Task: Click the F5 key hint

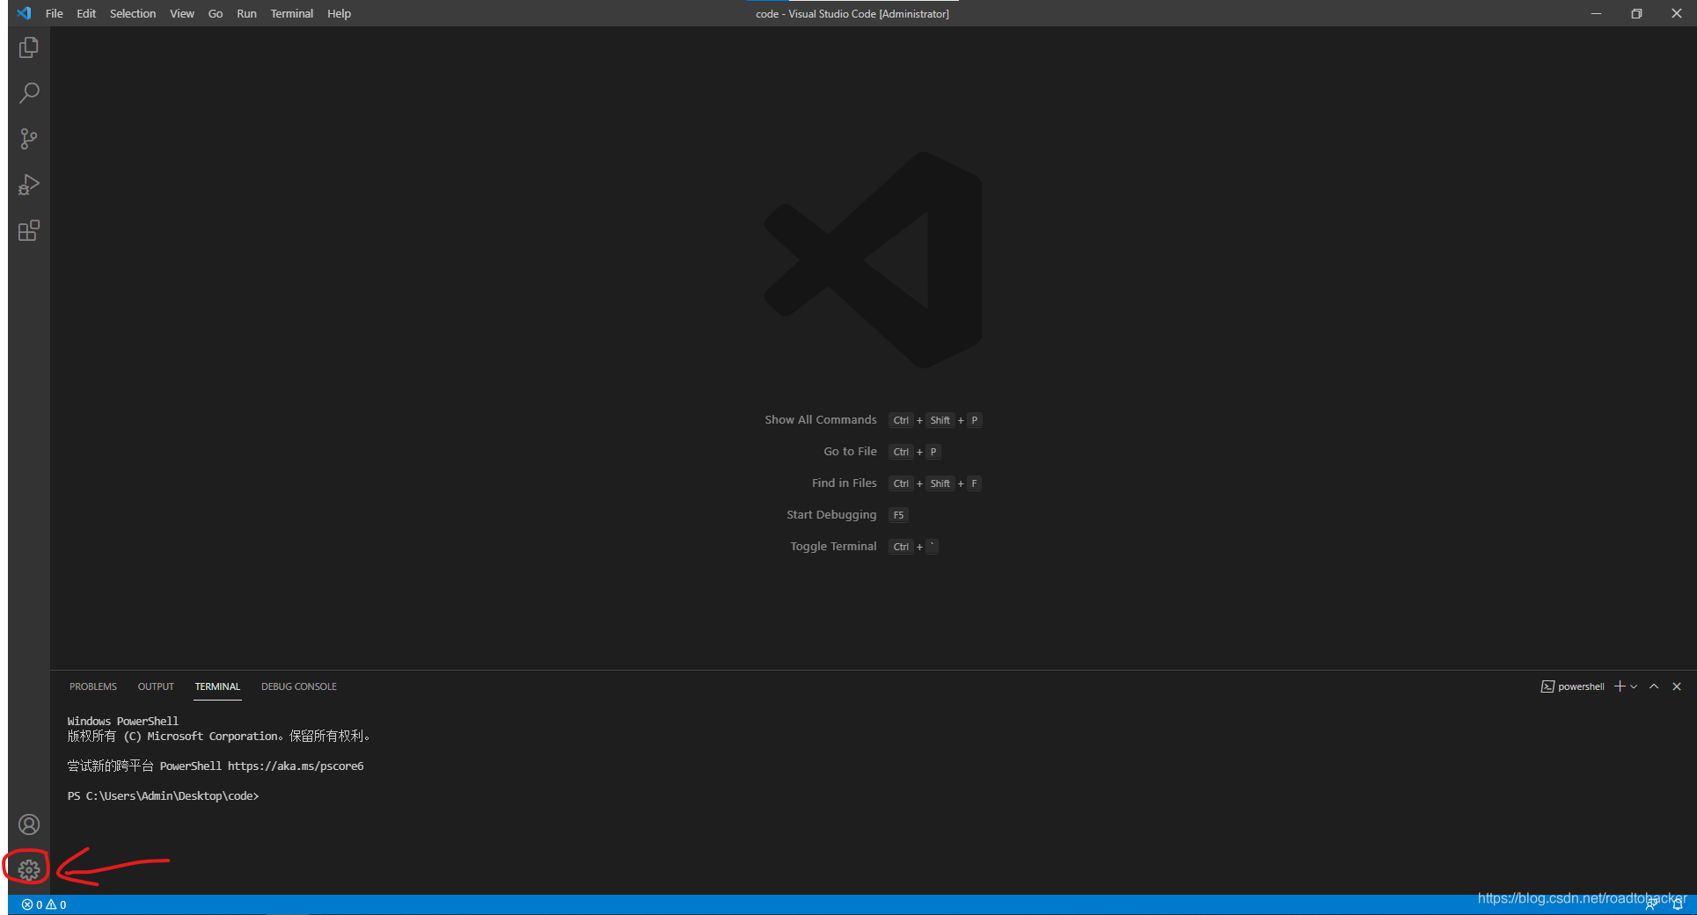Action: click(x=898, y=515)
